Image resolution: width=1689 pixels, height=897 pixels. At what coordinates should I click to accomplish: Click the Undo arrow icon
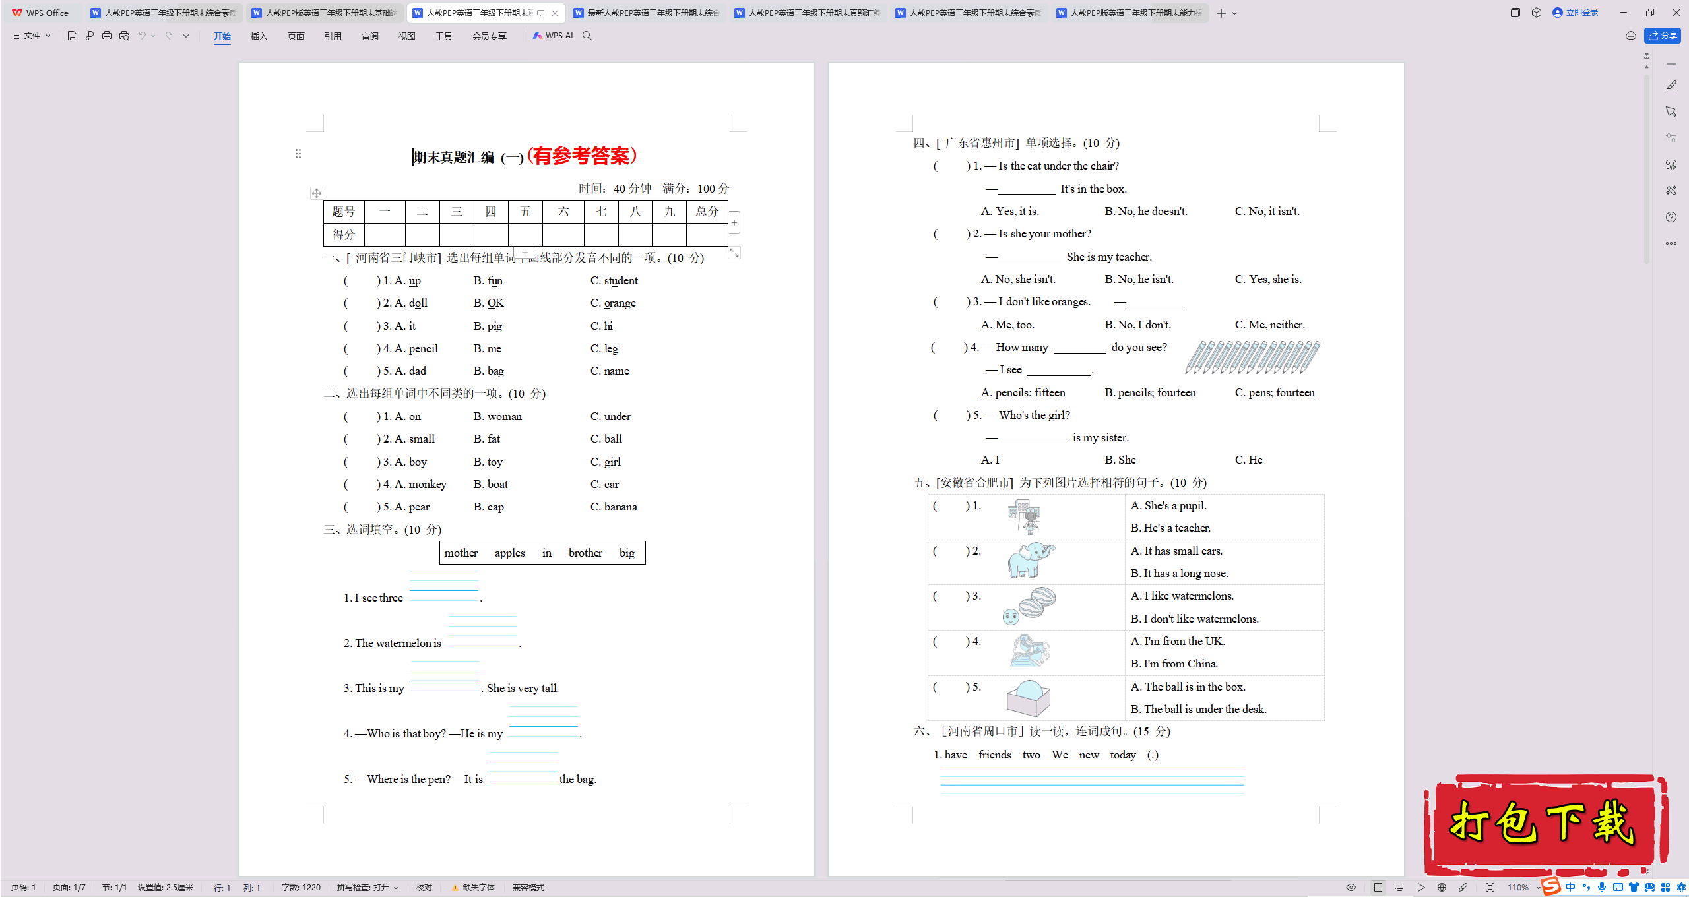click(x=142, y=36)
